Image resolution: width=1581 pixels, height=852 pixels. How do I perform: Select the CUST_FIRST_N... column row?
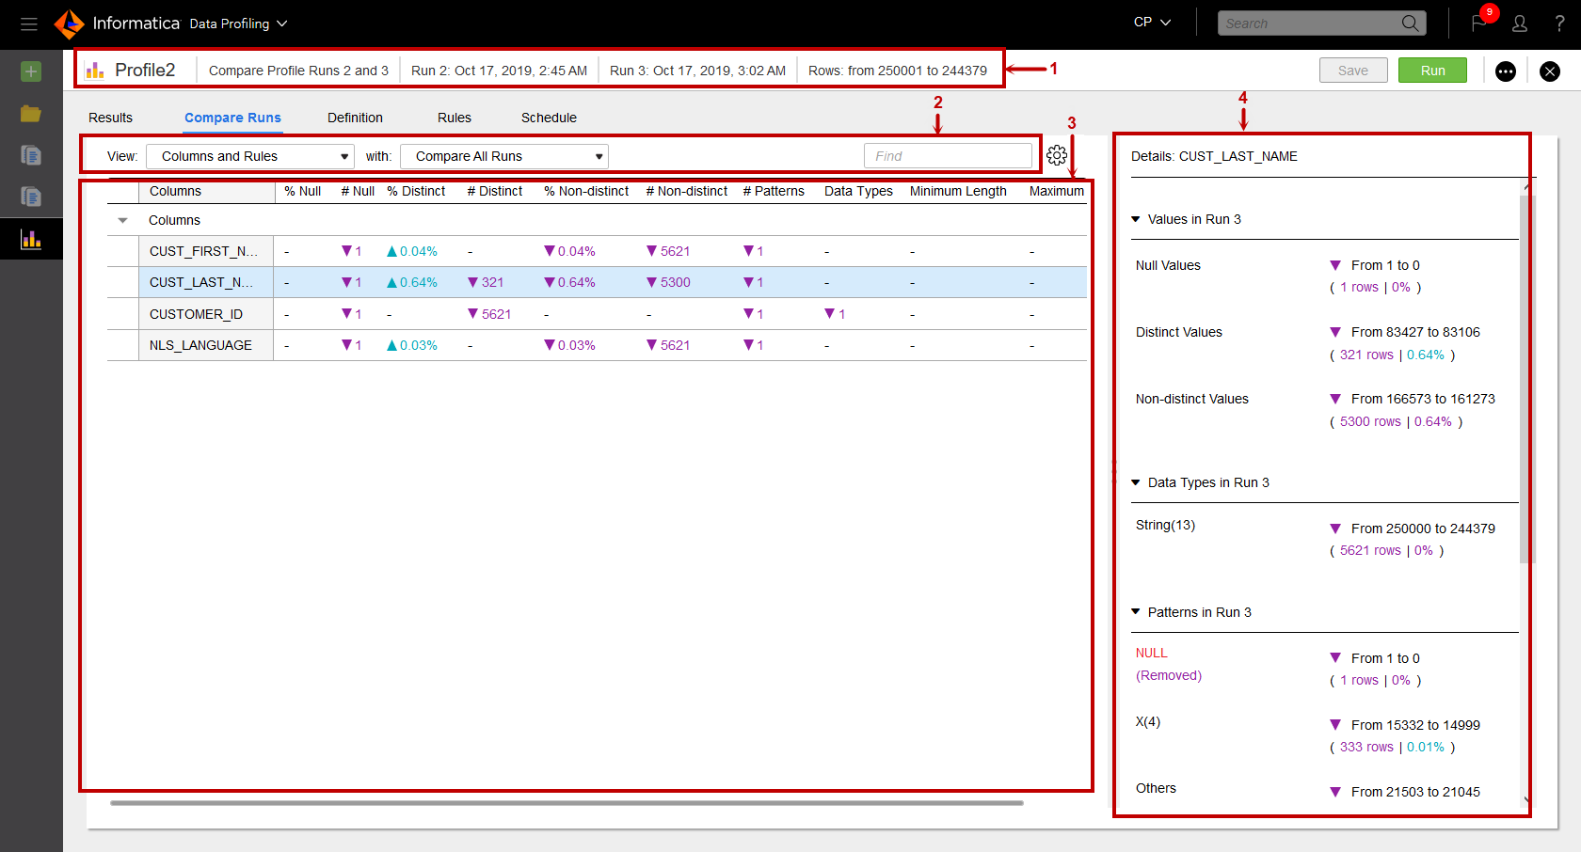tap(597, 251)
